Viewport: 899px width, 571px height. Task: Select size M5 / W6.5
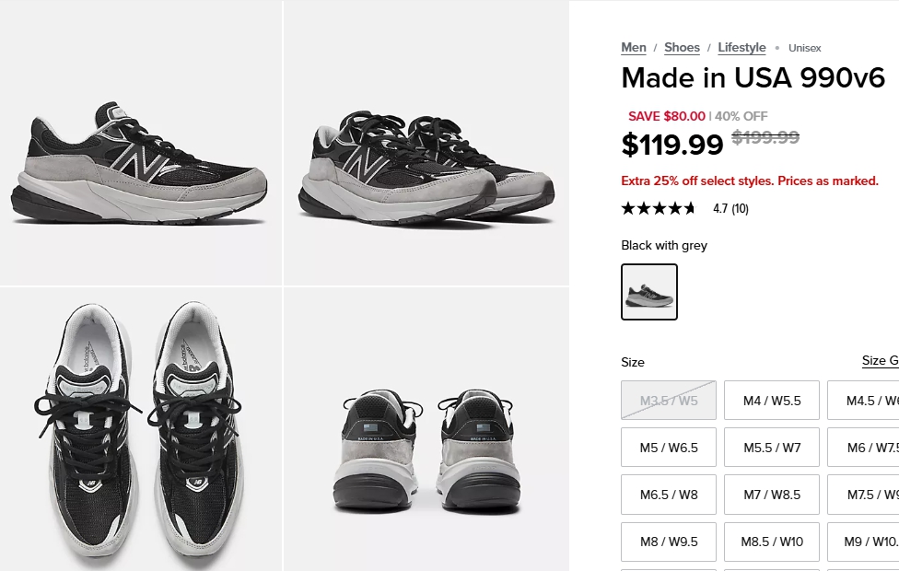(669, 448)
